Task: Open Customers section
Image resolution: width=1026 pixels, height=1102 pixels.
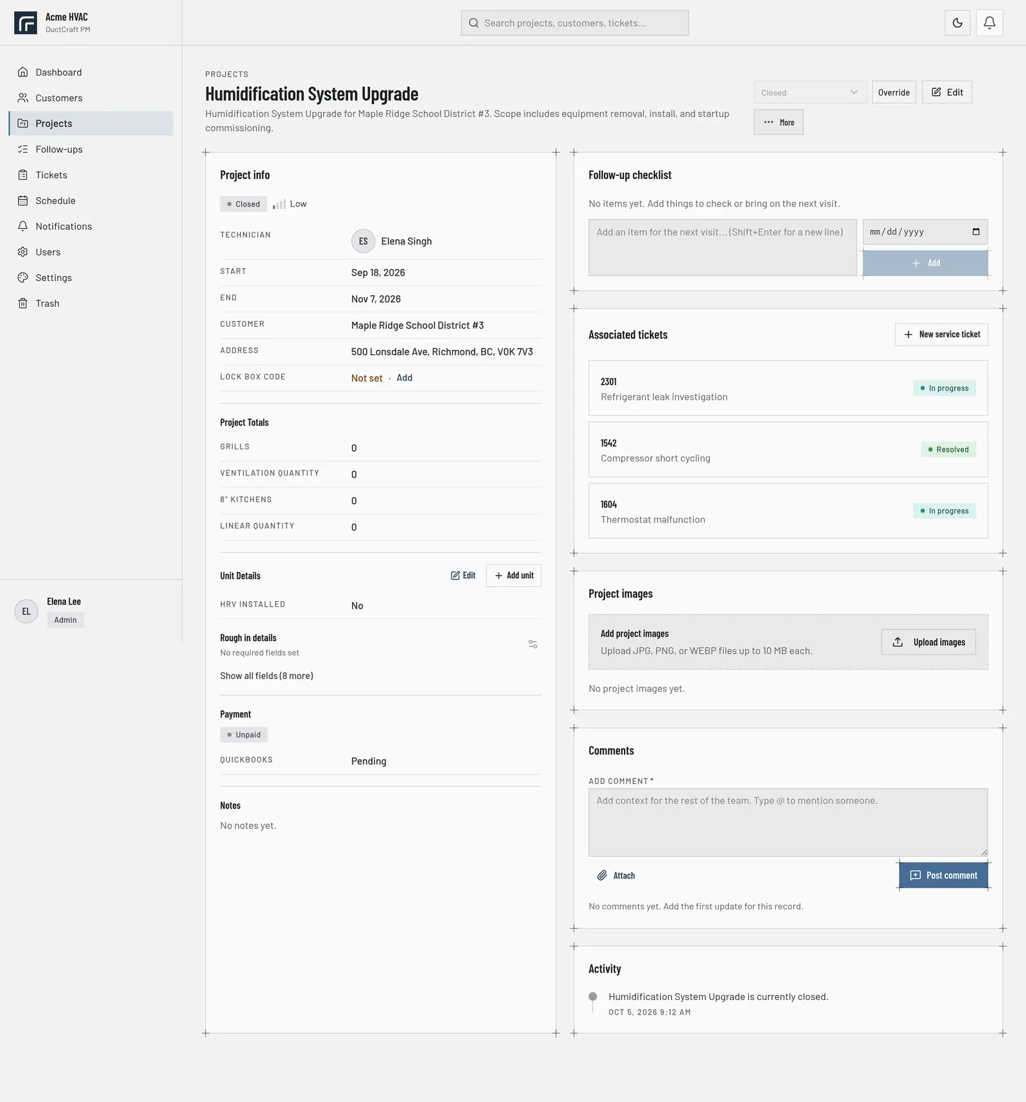Action: [91, 98]
